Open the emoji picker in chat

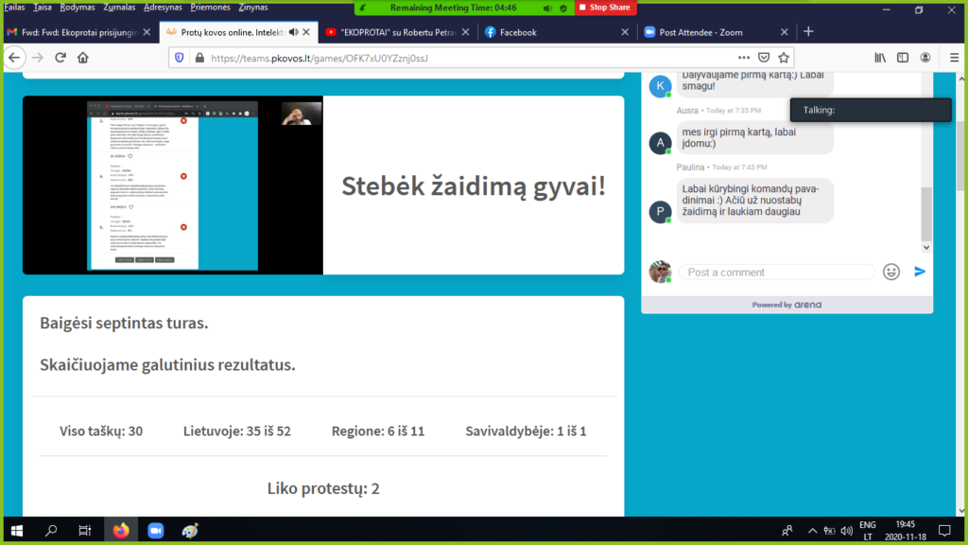coord(890,272)
